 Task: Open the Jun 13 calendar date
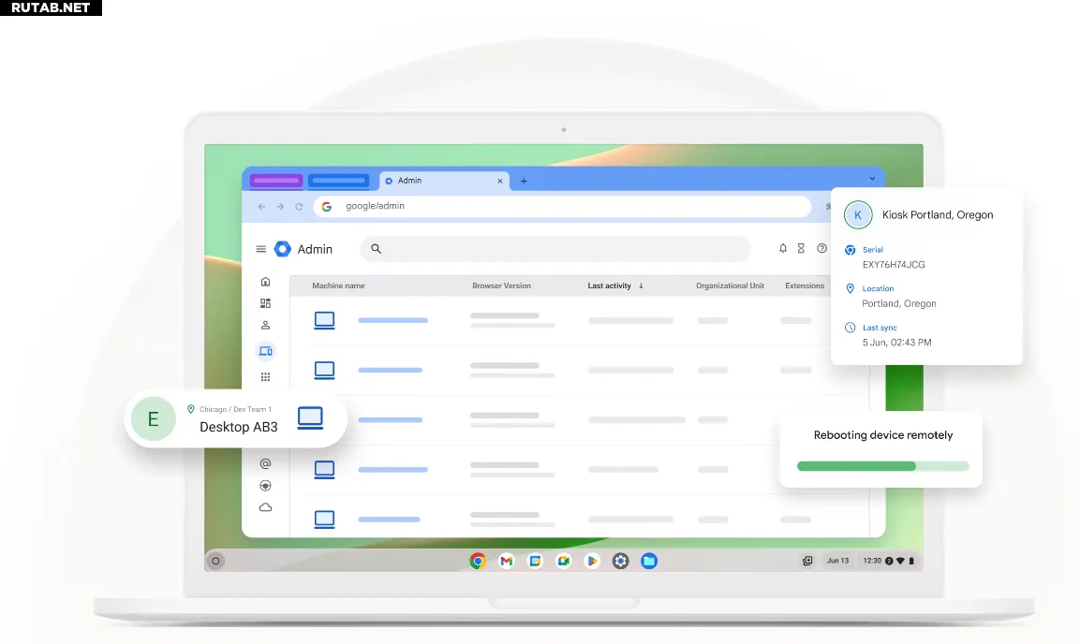(837, 561)
